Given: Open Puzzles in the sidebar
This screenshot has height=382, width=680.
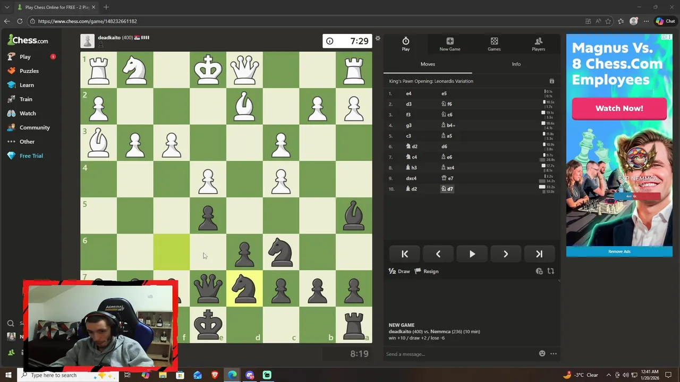Looking at the screenshot, I should 23,71.
